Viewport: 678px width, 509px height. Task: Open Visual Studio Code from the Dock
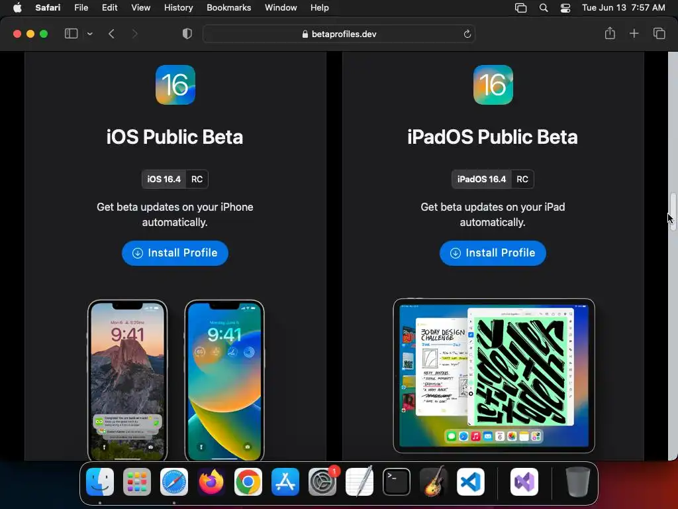[471, 482]
